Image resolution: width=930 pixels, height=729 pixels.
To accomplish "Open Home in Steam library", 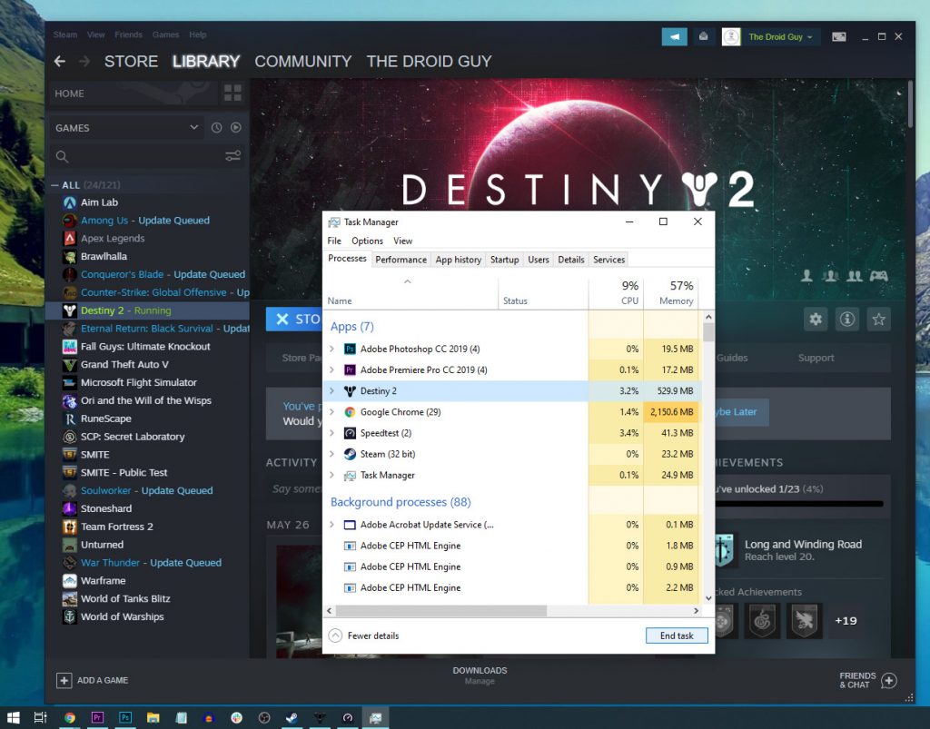I will (69, 94).
